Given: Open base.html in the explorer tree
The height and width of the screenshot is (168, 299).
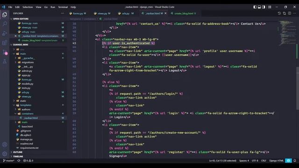Looking at the screenshot, I should pos(27,126).
